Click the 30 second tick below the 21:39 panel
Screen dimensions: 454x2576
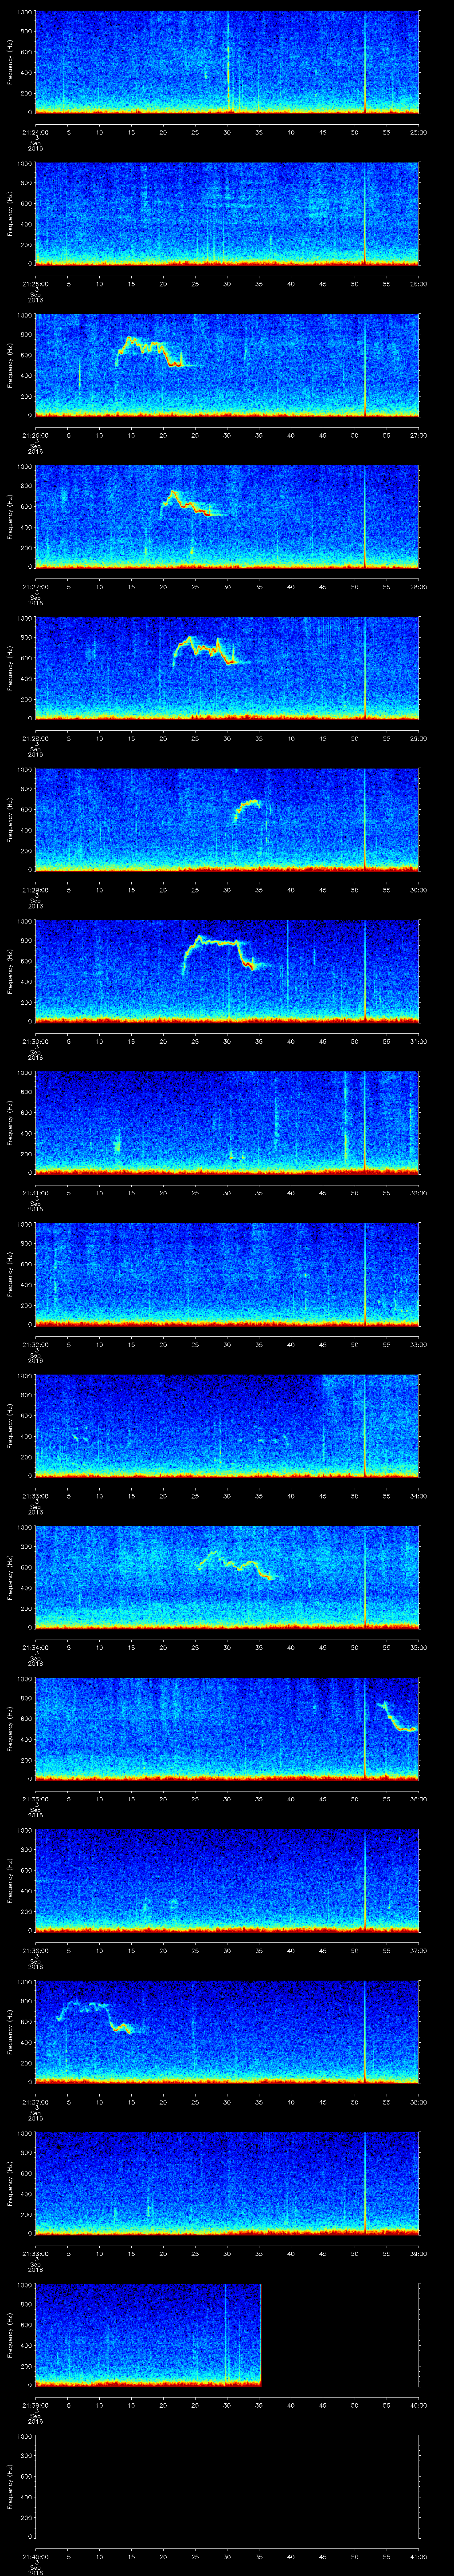[x=227, y=2404]
